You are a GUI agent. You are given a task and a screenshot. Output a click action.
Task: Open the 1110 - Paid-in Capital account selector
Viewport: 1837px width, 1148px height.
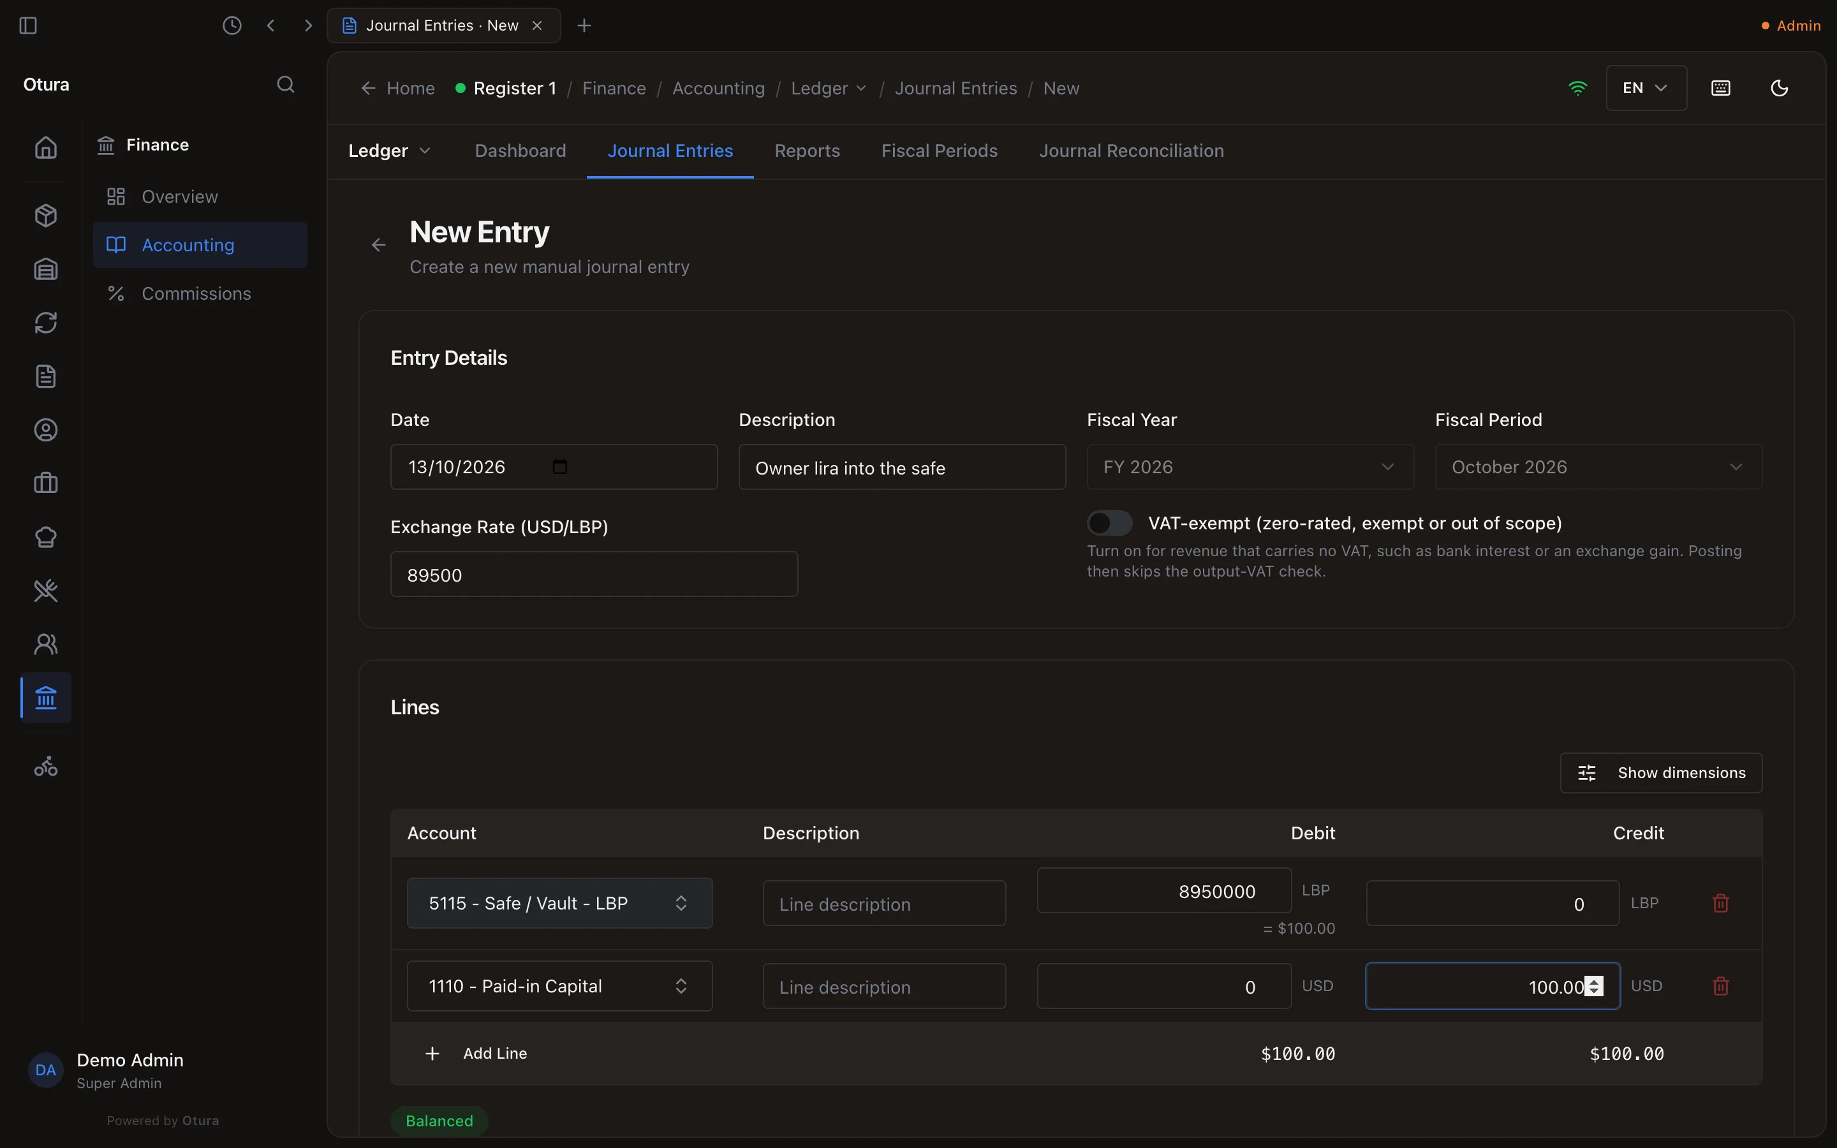[559, 986]
